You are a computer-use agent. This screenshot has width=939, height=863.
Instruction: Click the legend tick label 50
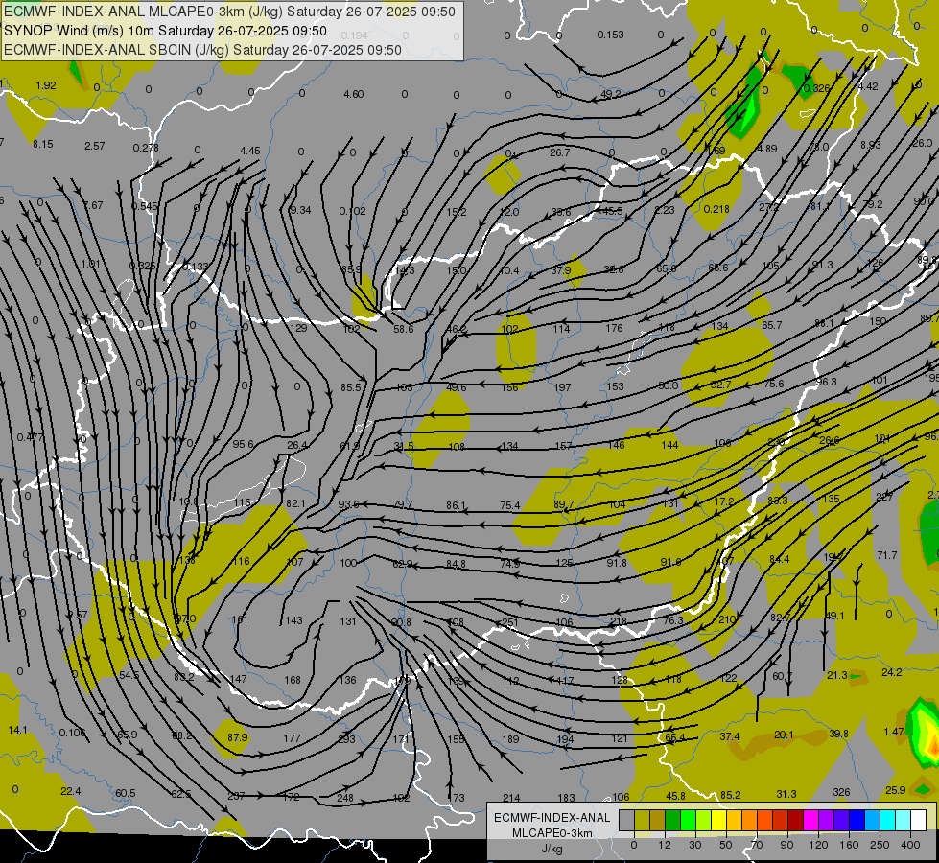click(x=726, y=845)
